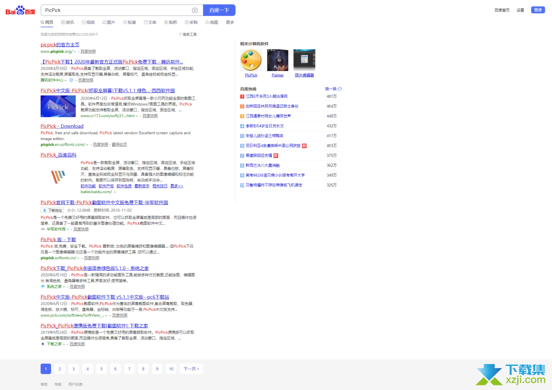Screen dimensions: 552x390
Task: Open 百度快照 for picpick.org result
Action: 88,52
